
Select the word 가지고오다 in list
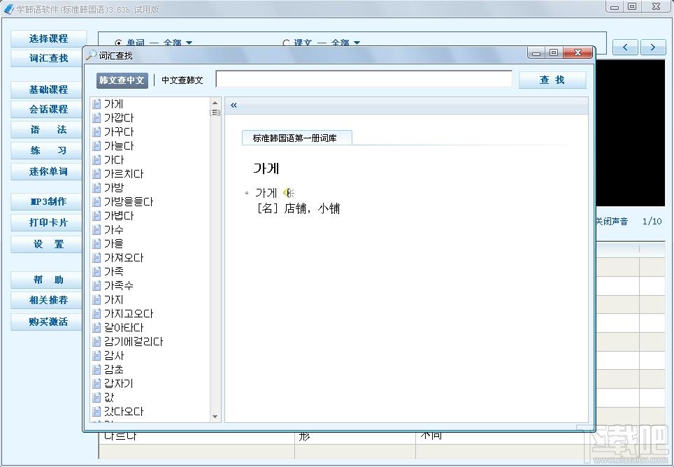click(129, 314)
